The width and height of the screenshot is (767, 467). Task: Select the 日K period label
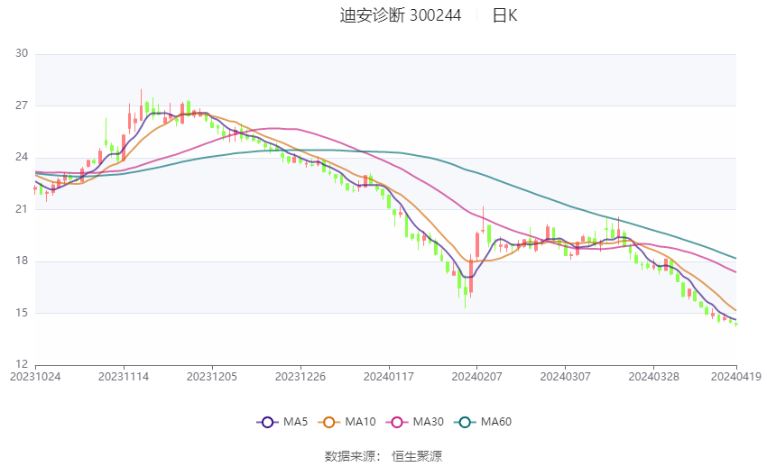[x=504, y=15]
